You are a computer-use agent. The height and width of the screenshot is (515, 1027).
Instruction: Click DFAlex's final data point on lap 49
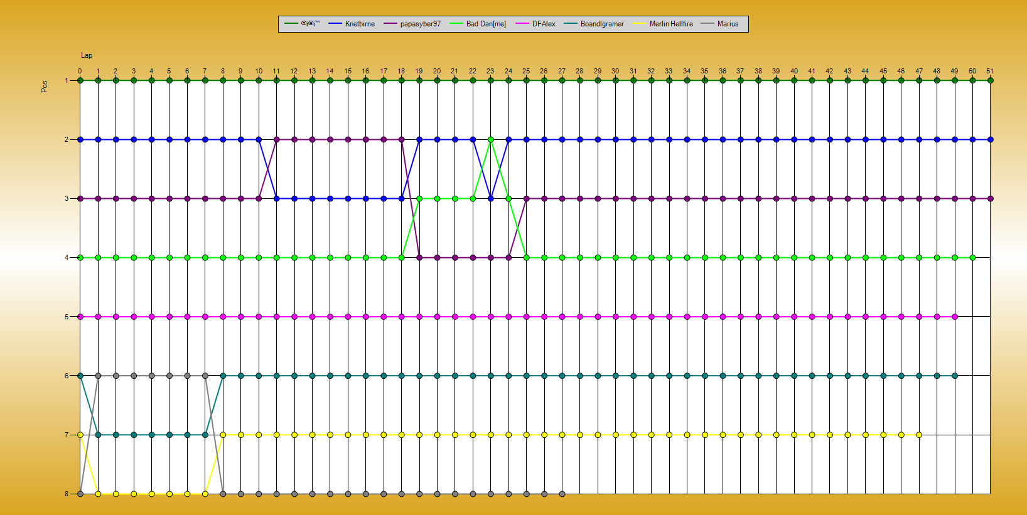955,317
